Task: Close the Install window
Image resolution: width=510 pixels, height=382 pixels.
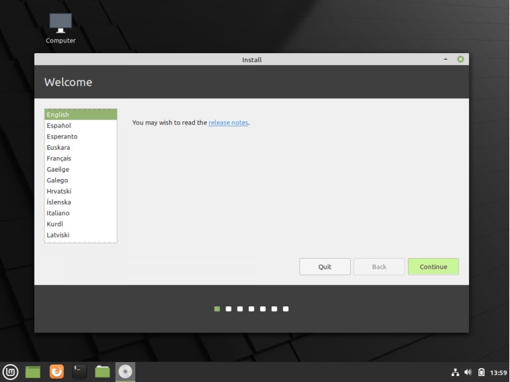Action: pos(460,59)
